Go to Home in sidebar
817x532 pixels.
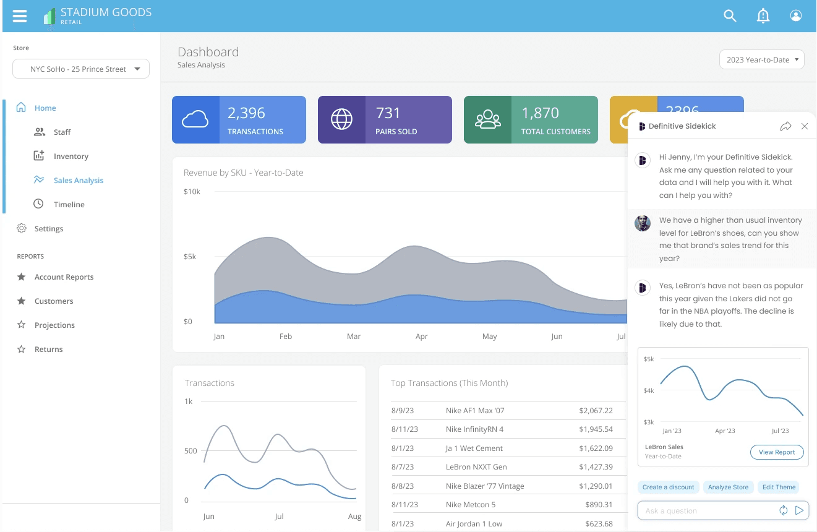(45, 108)
